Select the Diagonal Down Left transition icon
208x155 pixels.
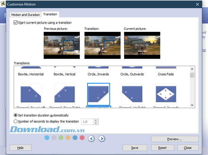(x=31, y=94)
